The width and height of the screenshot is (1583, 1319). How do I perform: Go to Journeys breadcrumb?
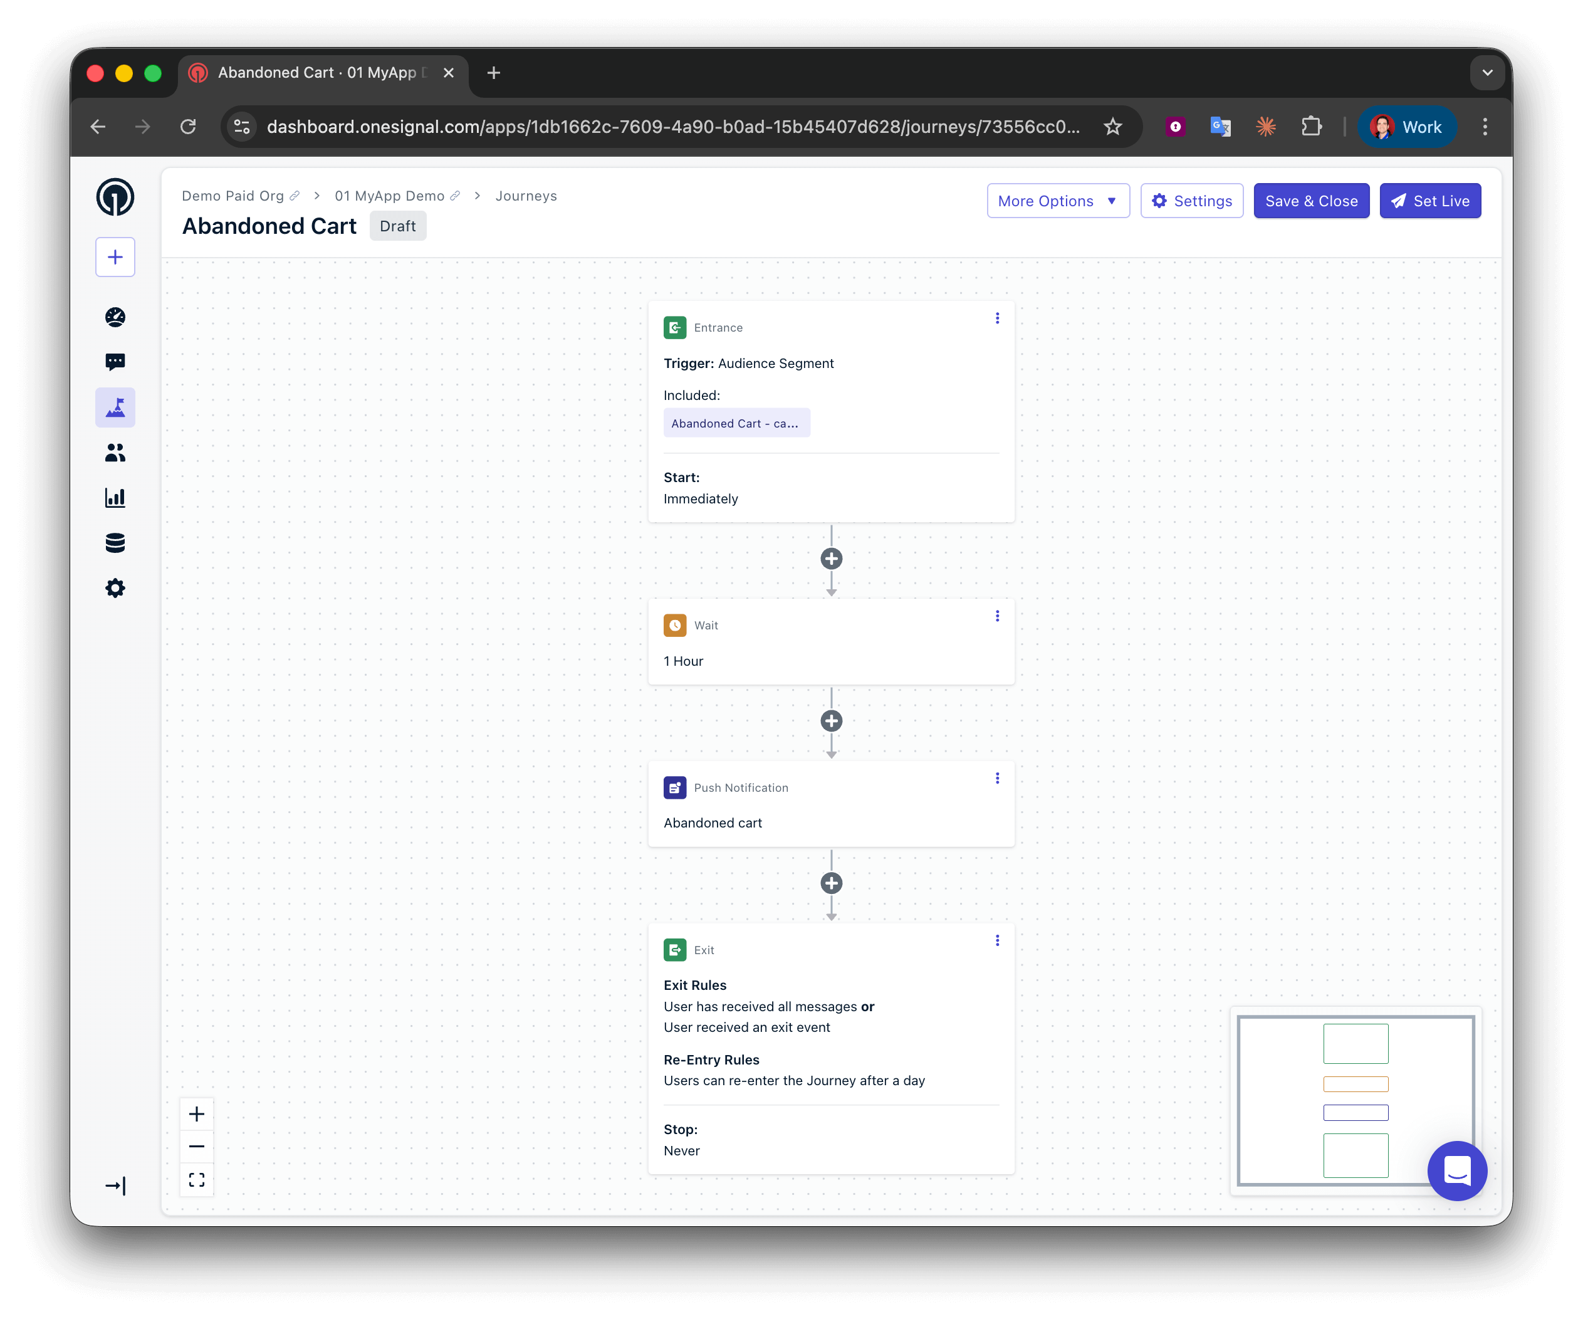point(525,196)
